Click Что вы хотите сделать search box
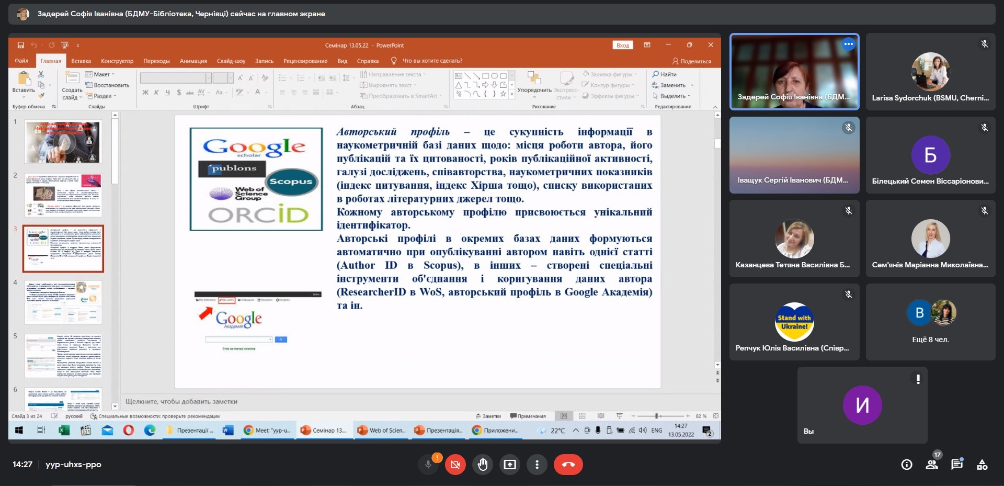Viewport: 1004px width, 486px height. (x=432, y=61)
